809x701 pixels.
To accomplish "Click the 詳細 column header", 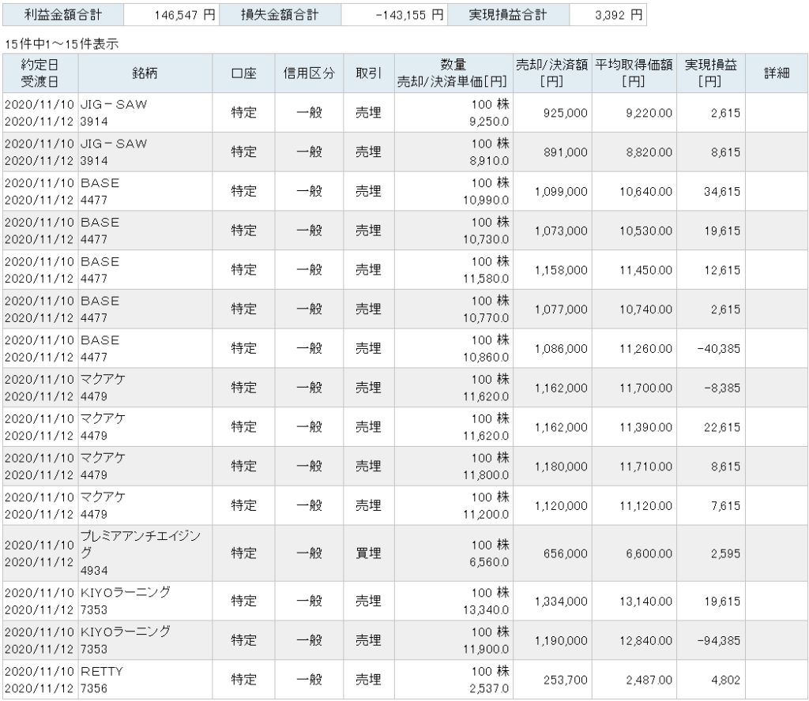I will 777,73.
